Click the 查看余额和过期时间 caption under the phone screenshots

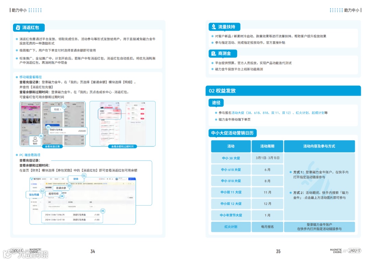[x=122, y=146]
